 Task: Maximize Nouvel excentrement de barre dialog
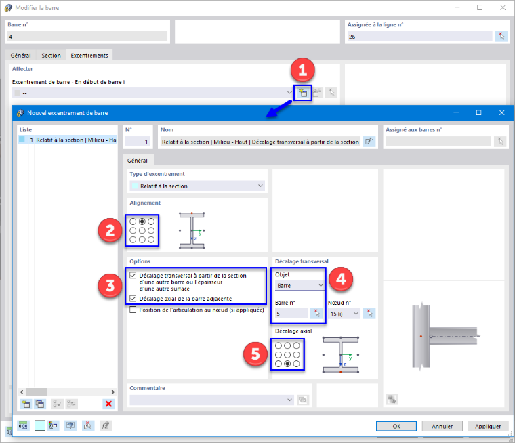point(479,112)
